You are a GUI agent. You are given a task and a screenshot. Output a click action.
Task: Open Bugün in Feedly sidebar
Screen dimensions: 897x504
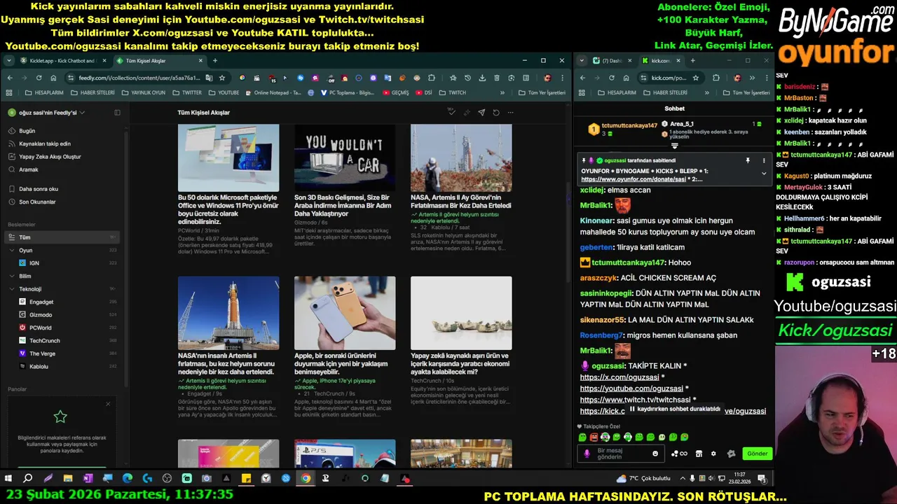coord(27,131)
